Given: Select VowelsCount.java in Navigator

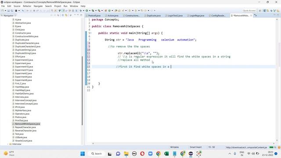Looking at the screenshot, I should (x=22, y=140).
